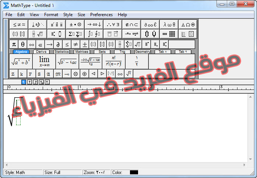Insert the combinations n!/r!(n-r)! expression

point(113,61)
